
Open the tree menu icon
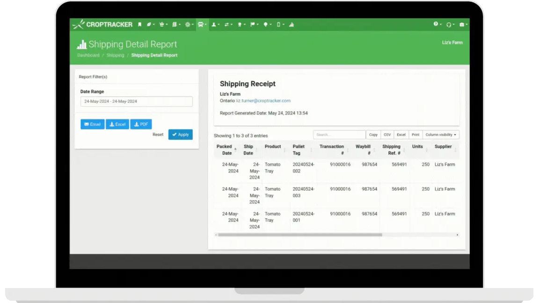[267, 24]
